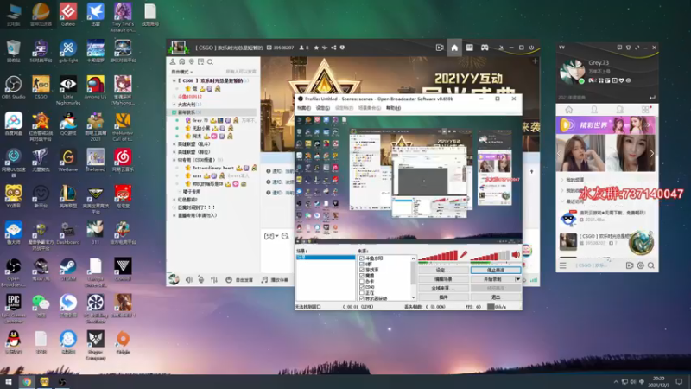Open the Windows Start button
Image resolution: width=691 pixels, height=389 pixels.
click(9, 381)
